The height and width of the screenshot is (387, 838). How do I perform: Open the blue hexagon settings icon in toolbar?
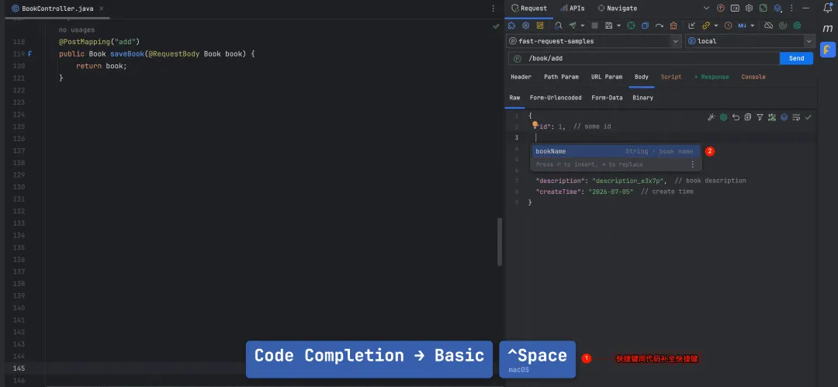pyautogui.click(x=526, y=26)
